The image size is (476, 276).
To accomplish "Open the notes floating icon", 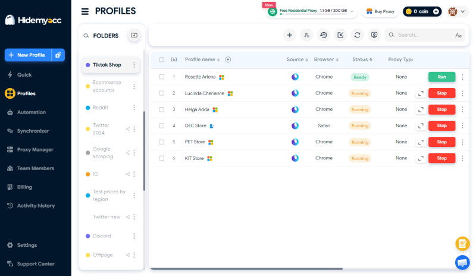I will pyautogui.click(x=462, y=243).
